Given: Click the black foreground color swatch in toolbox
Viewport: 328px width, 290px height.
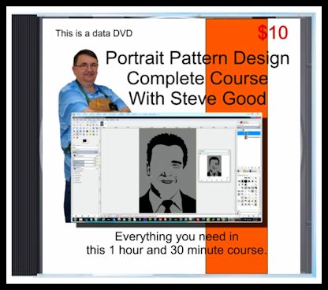Looking at the screenshot, I should [84, 141].
